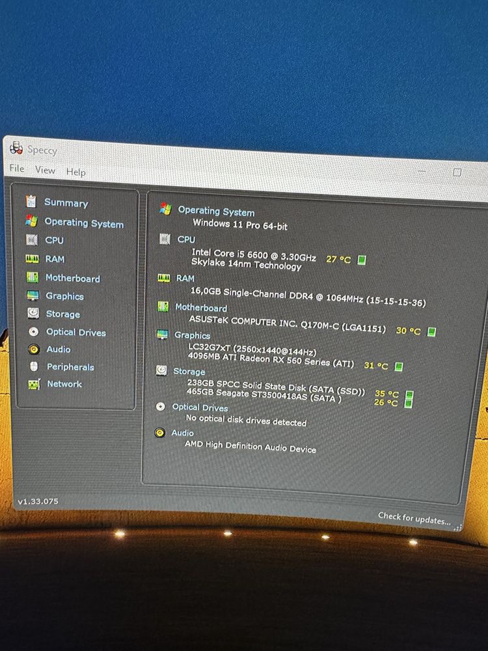Open the Optical Drives heading link in summary
This screenshot has height=651, width=488.
200,408
